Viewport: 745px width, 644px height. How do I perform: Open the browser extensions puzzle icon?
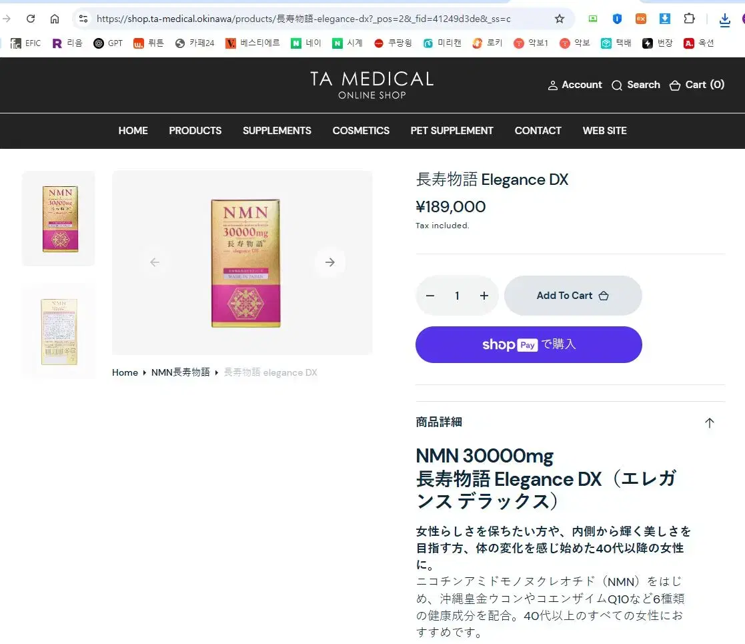tap(689, 19)
